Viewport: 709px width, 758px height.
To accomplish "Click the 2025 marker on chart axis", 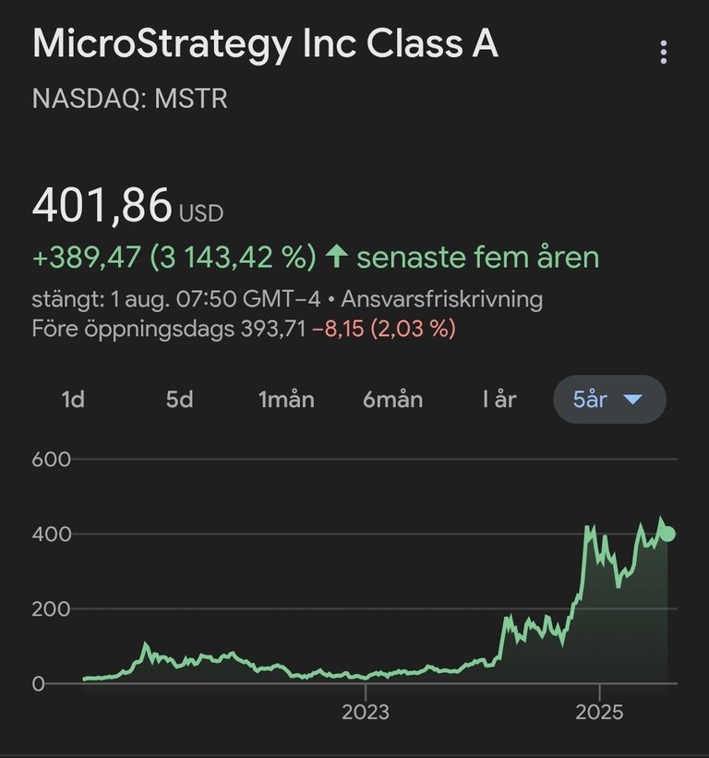I will point(599,712).
